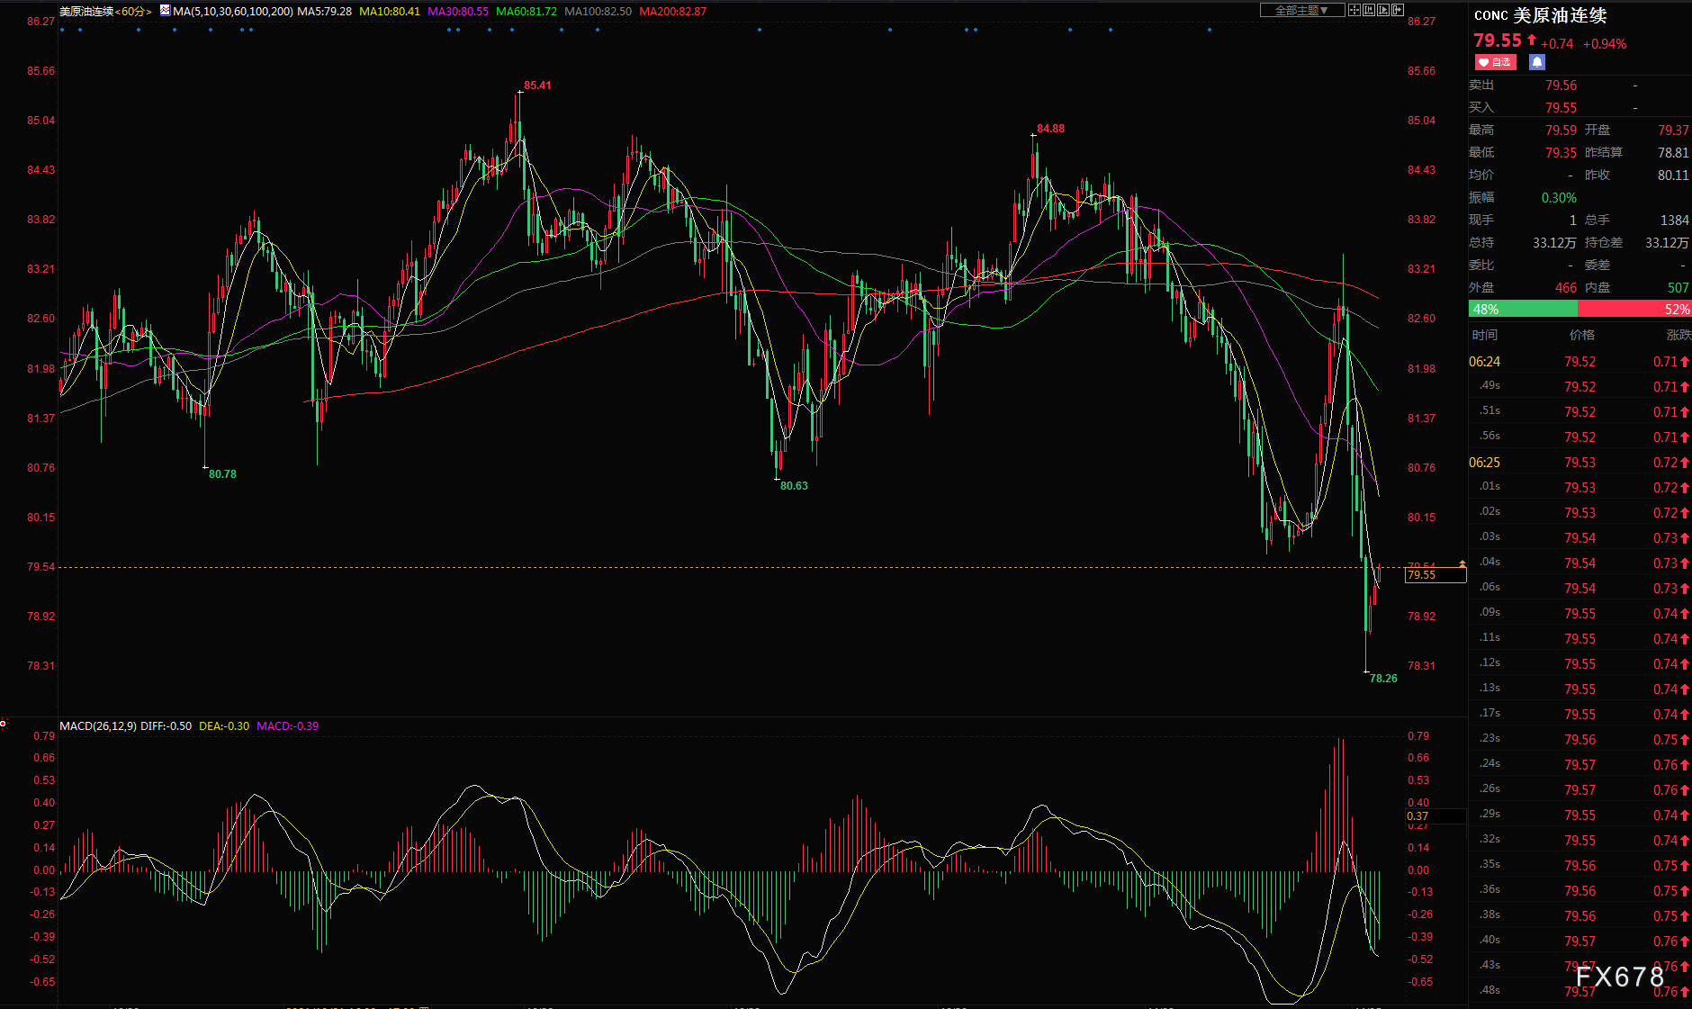Click the interval measurement tool icon
1692x1009 pixels.
tap(1369, 10)
